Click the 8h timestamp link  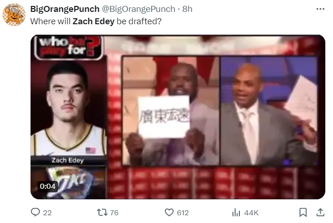[187, 9]
